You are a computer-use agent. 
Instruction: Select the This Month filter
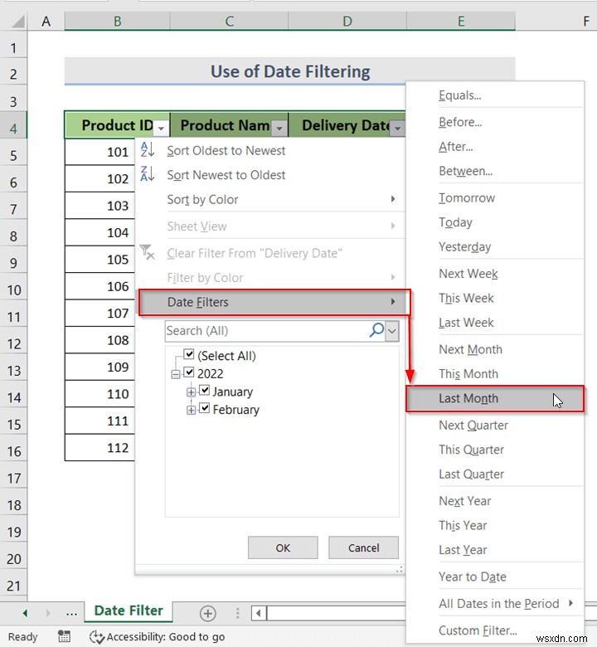tap(468, 374)
